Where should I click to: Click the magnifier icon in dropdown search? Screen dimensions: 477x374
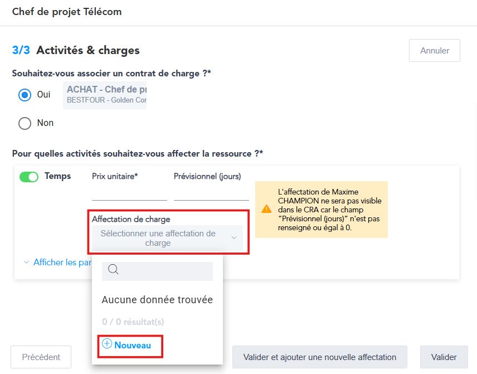coord(113,270)
